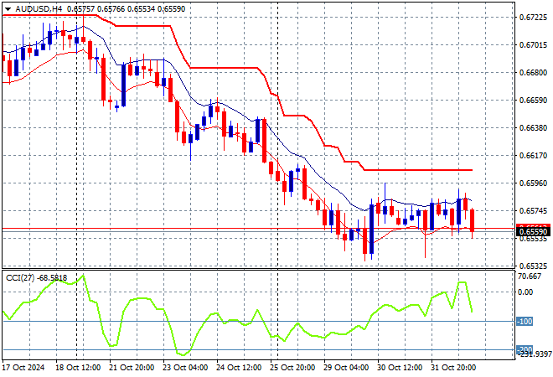Click the 21 Oct 20:00 time label
Screen dimensions: 553x377
132,366
